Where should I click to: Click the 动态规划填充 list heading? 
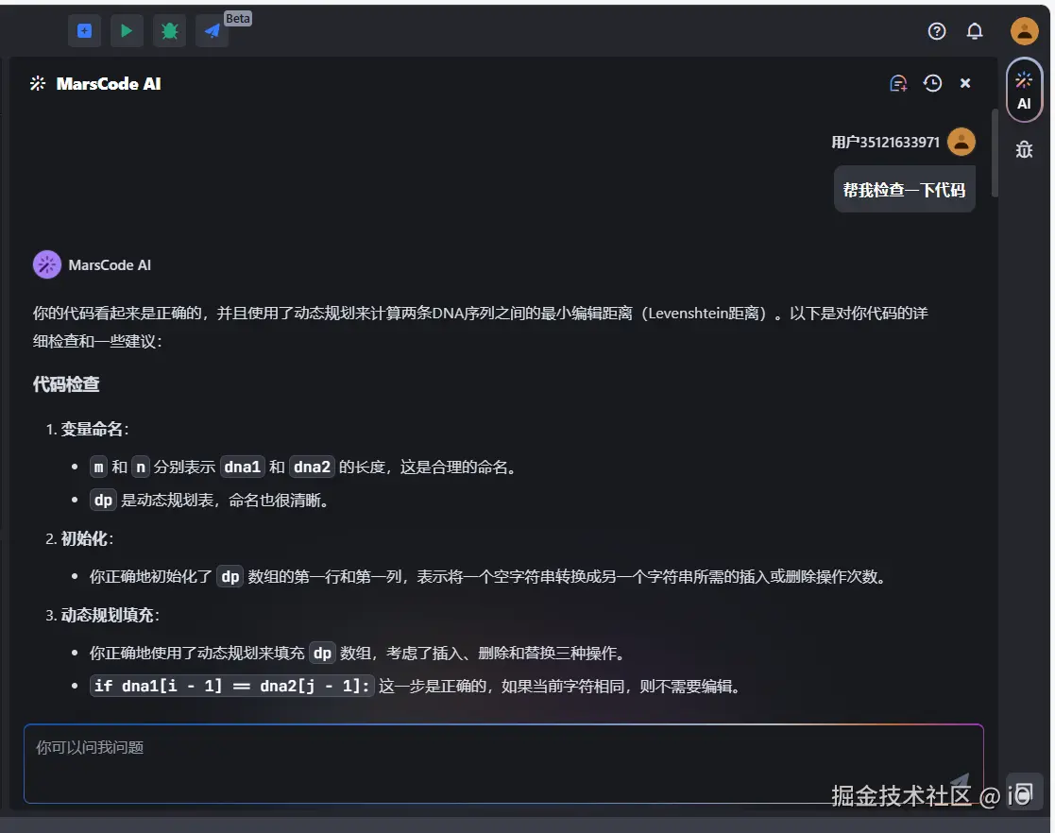[x=109, y=616]
